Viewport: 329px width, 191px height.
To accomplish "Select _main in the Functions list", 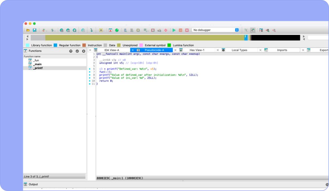I will (x=37, y=64).
